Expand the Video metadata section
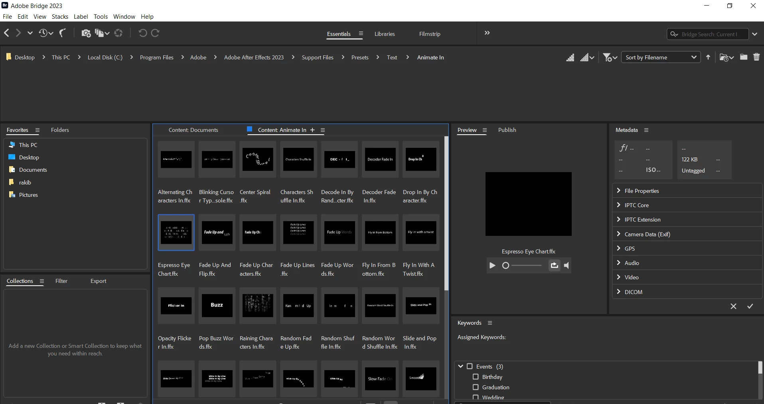This screenshot has width=764, height=404. coord(619,277)
